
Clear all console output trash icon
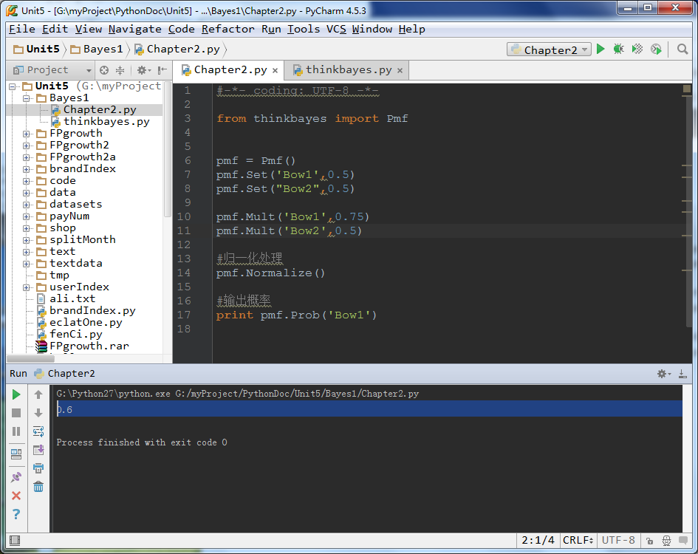pos(38,487)
